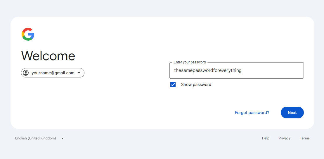Screen dimensions: 324x159
Task: Open the Terms link in the footer
Action: [x=305, y=138]
